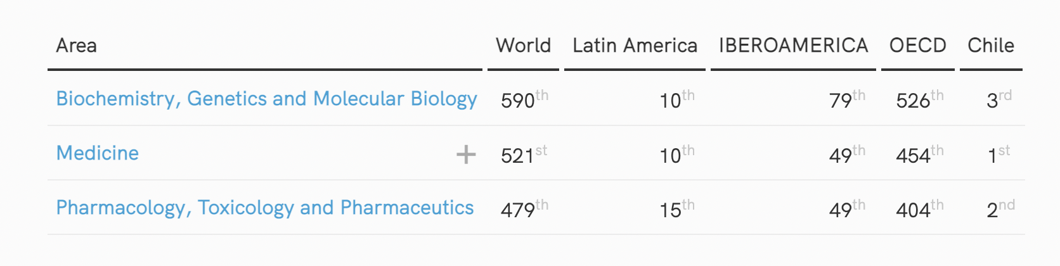Click the World column header
This screenshot has height=266, width=1060.
[523, 46]
